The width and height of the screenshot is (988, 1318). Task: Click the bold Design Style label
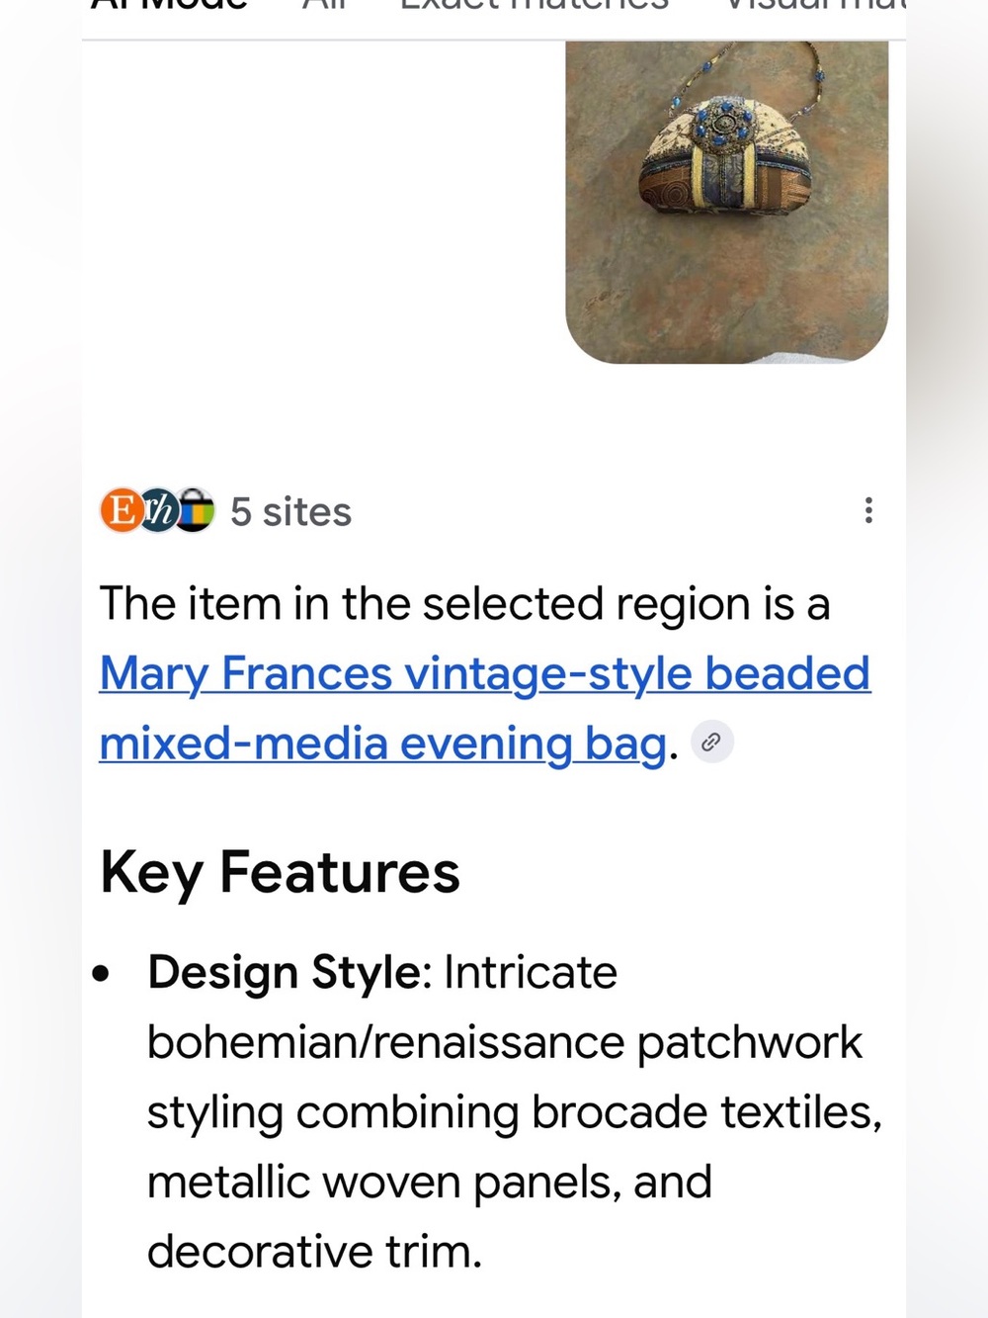(x=285, y=973)
